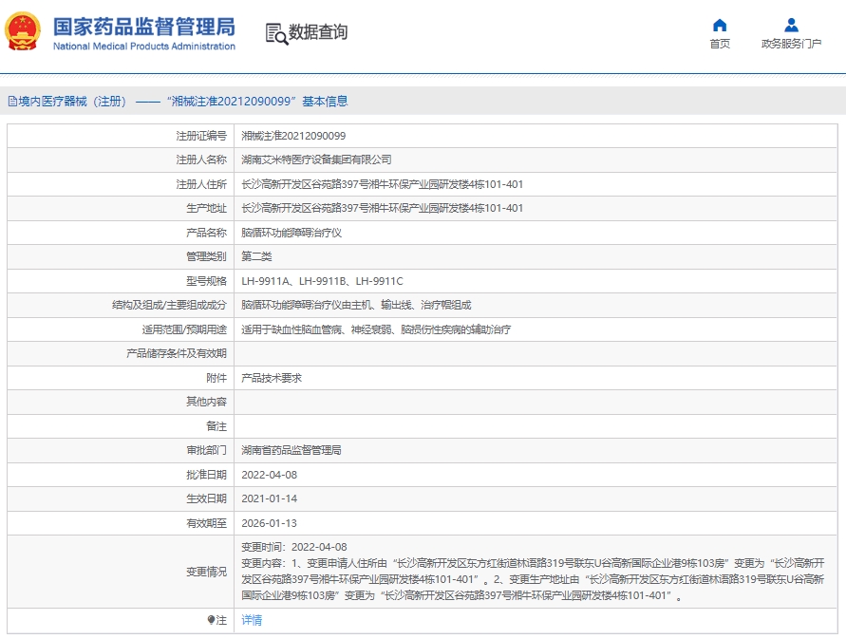Click the 审批部门 row label
This screenshot has width=846, height=639.
click(x=207, y=450)
